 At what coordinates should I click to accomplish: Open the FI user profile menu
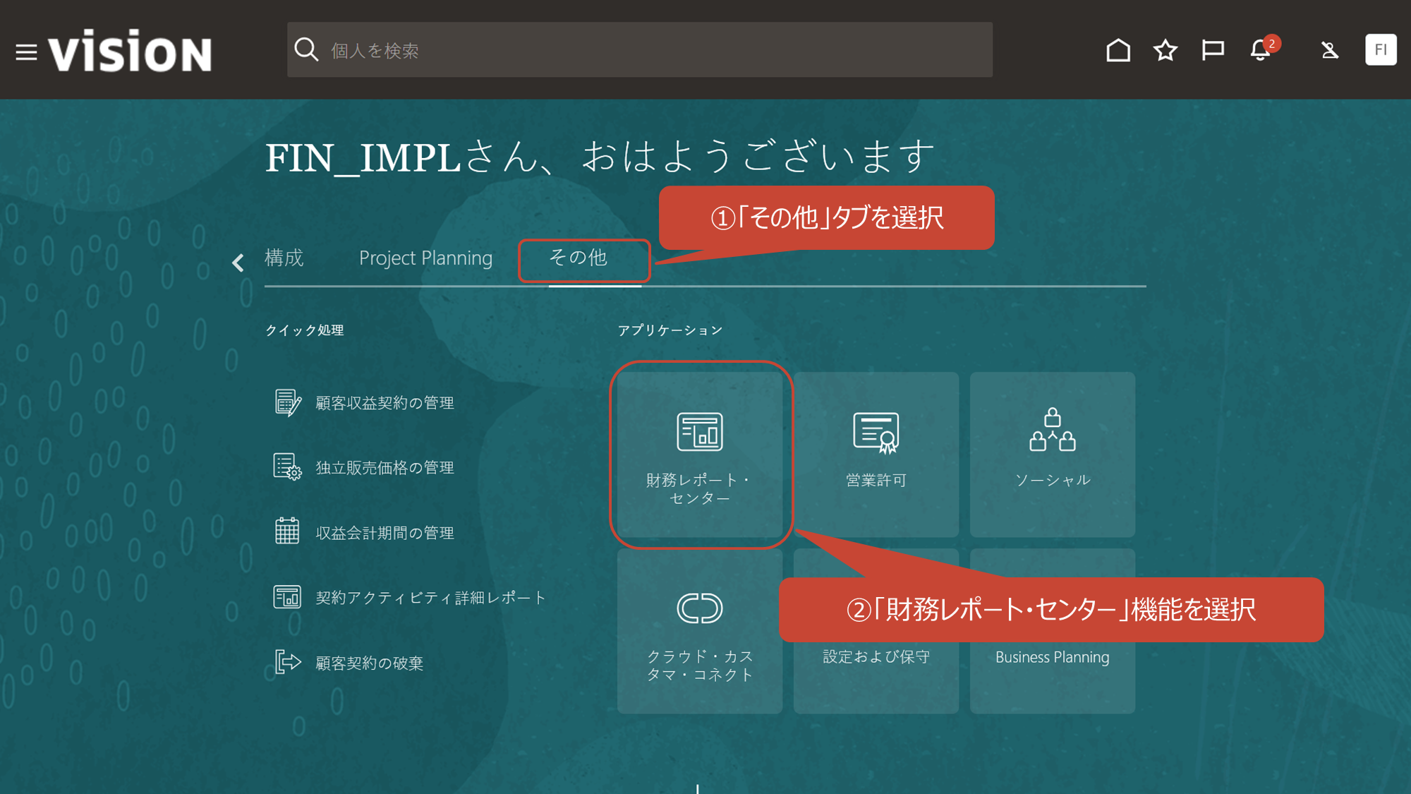tap(1380, 50)
